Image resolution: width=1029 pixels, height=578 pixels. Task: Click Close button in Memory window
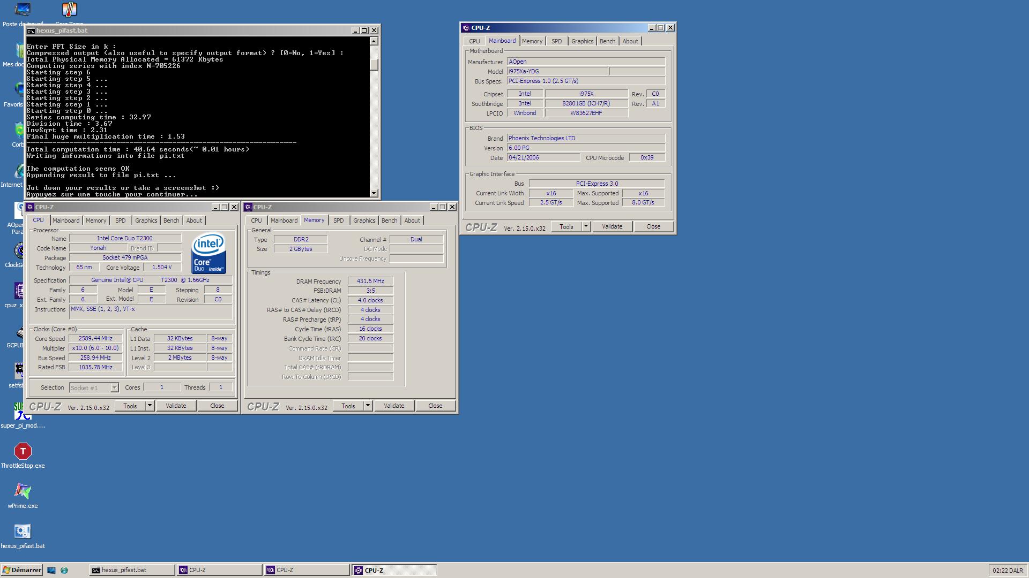coord(435,406)
